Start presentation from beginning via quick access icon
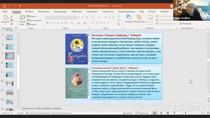 pyautogui.click(x=20, y=6)
